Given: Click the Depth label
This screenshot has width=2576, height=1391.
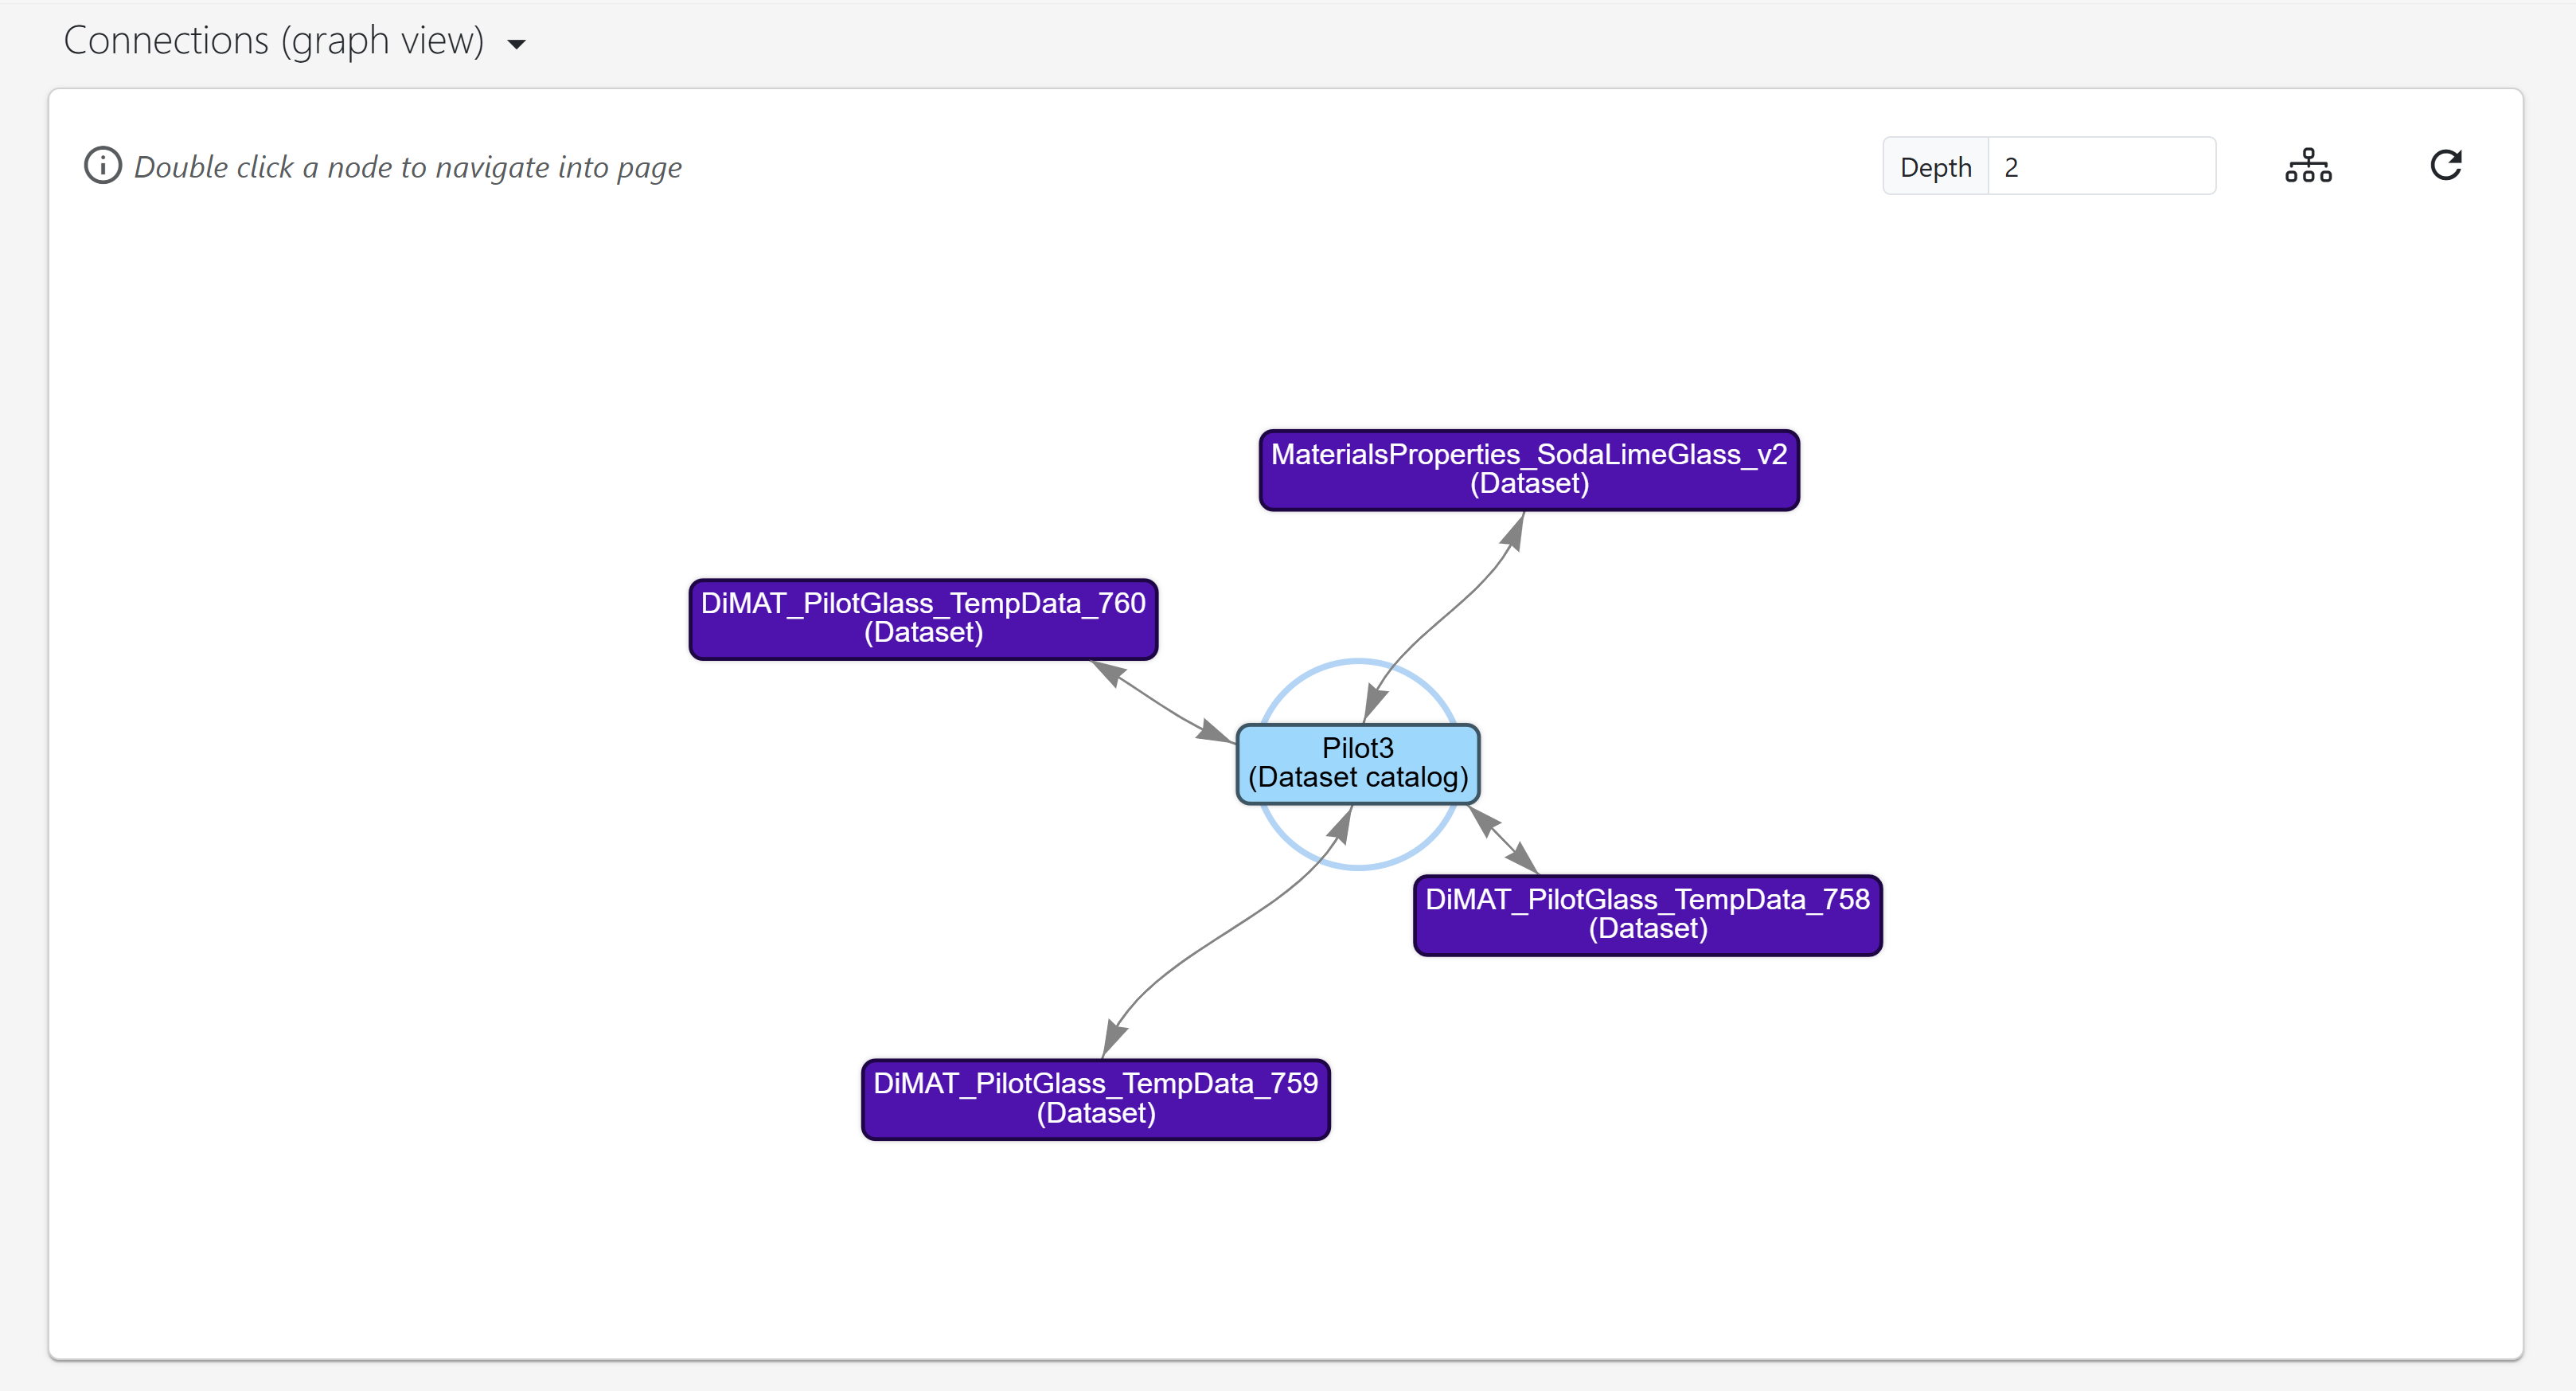Looking at the screenshot, I should (1935, 167).
